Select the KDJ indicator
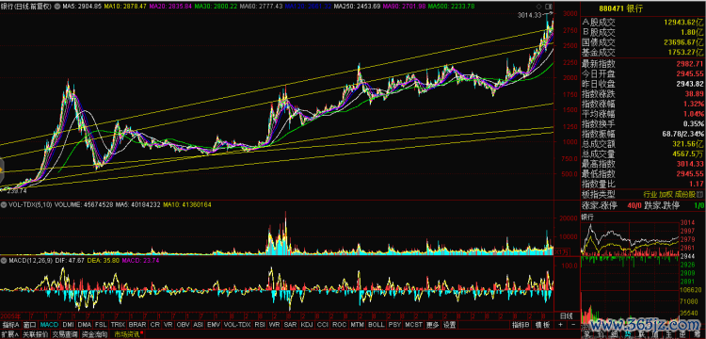This screenshot has height=339, width=706. click(x=307, y=325)
